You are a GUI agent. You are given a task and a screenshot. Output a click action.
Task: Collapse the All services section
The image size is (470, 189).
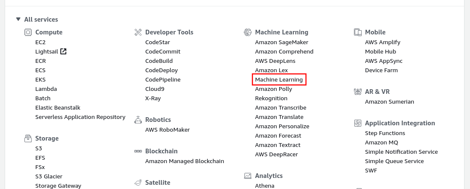(x=18, y=20)
